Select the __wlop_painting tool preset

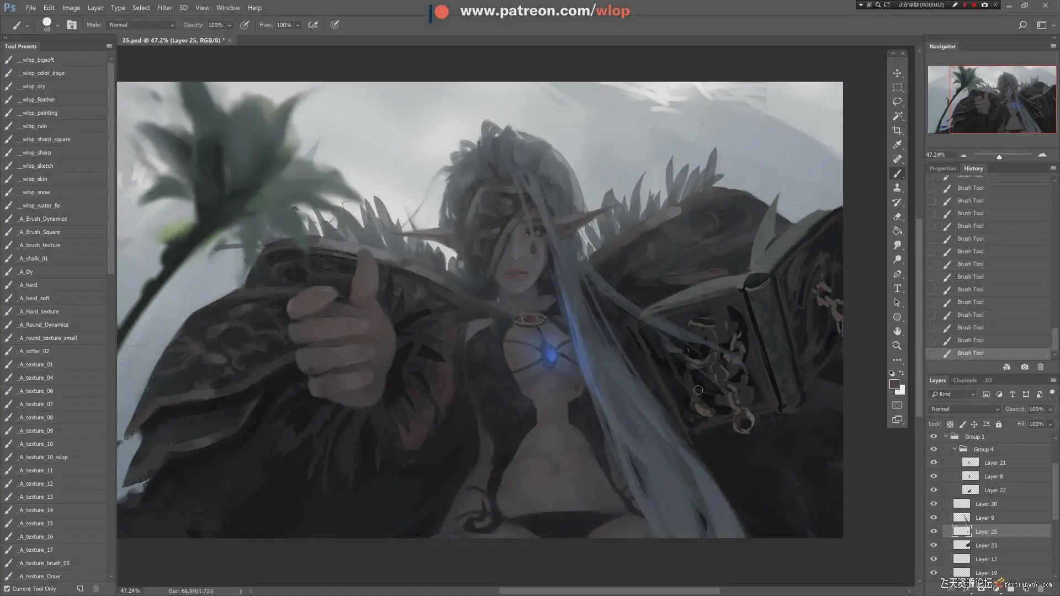[40, 113]
